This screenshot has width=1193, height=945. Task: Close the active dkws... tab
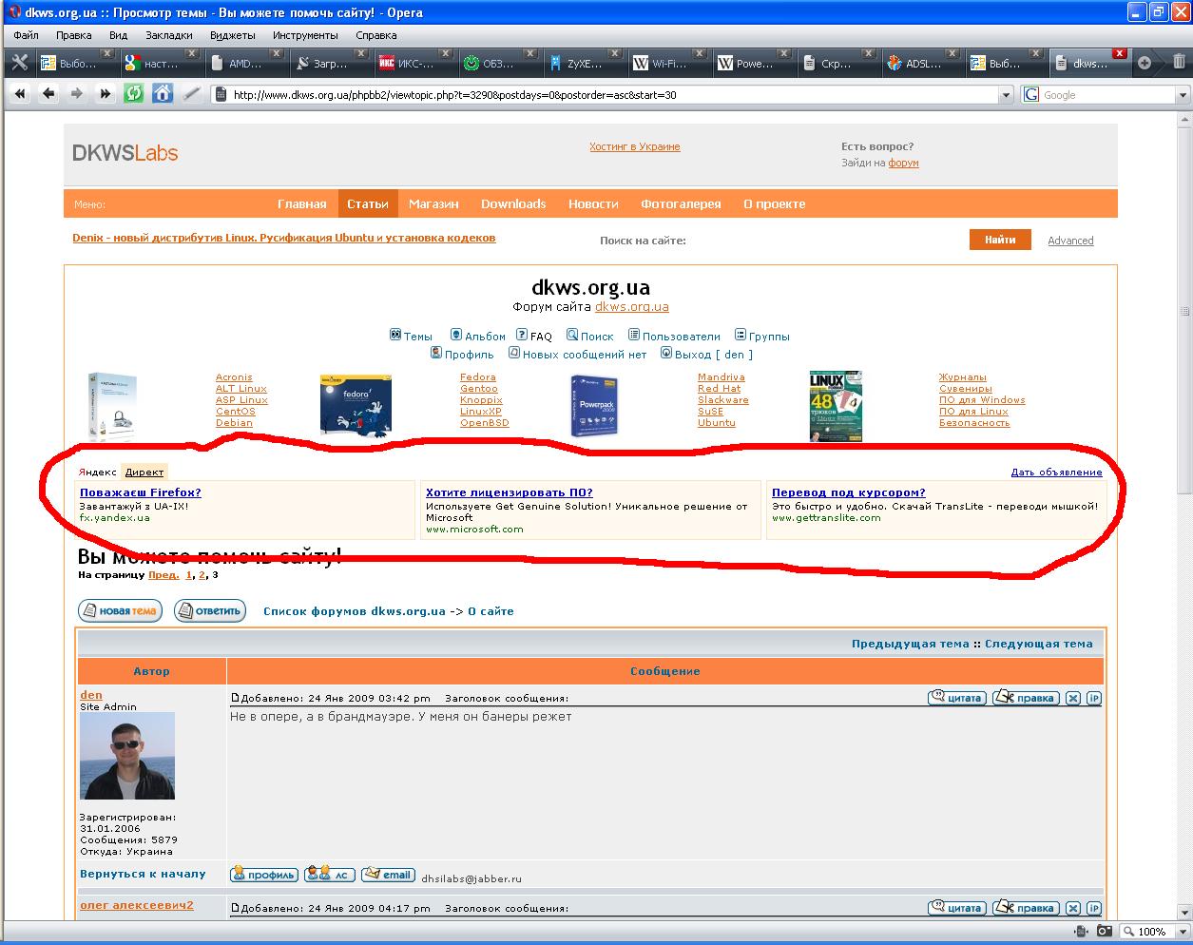point(1120,54)
